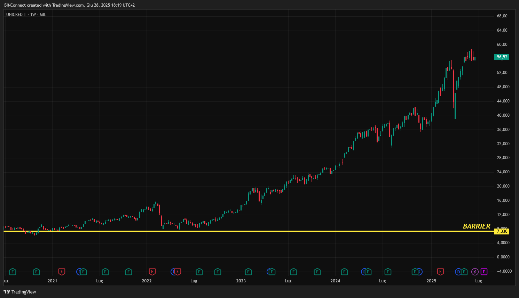Viewport: 519px width, 298px height.
Task: Click the red earnings marker beside the 2022 label
Action: [152, 272]
